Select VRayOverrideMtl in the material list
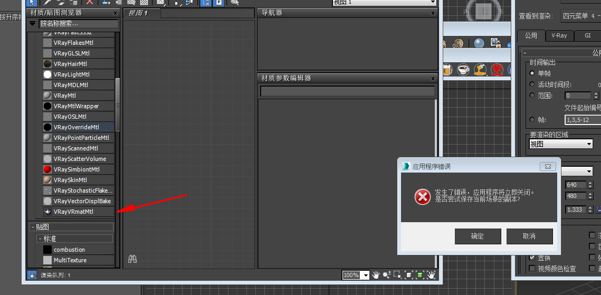Screen dimensions: 601x295 (78, 127)
